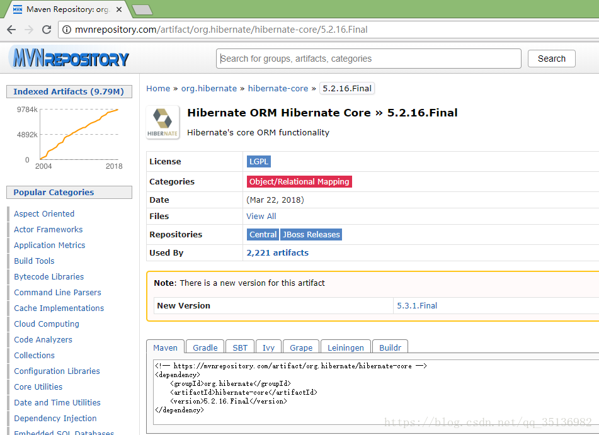The height and width of the screenshot is (435, 599).
Task: Open new version 5.3.1.Final link
Action: click(417, 306)
